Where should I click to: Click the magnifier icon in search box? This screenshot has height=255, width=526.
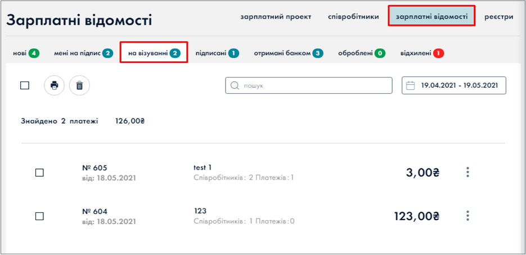coord(235,86)
